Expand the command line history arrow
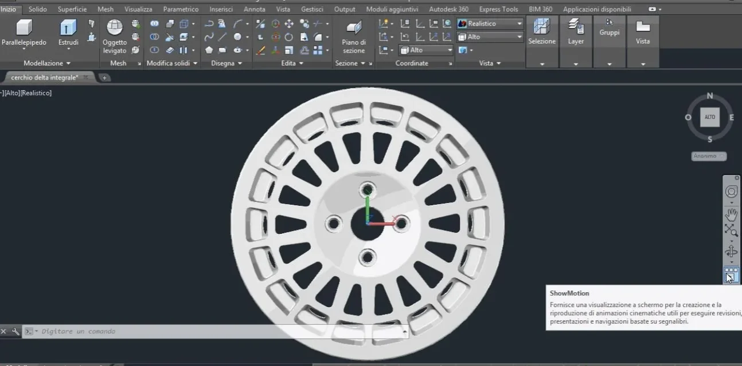This screenshot has width=742, height=366. 405,331
